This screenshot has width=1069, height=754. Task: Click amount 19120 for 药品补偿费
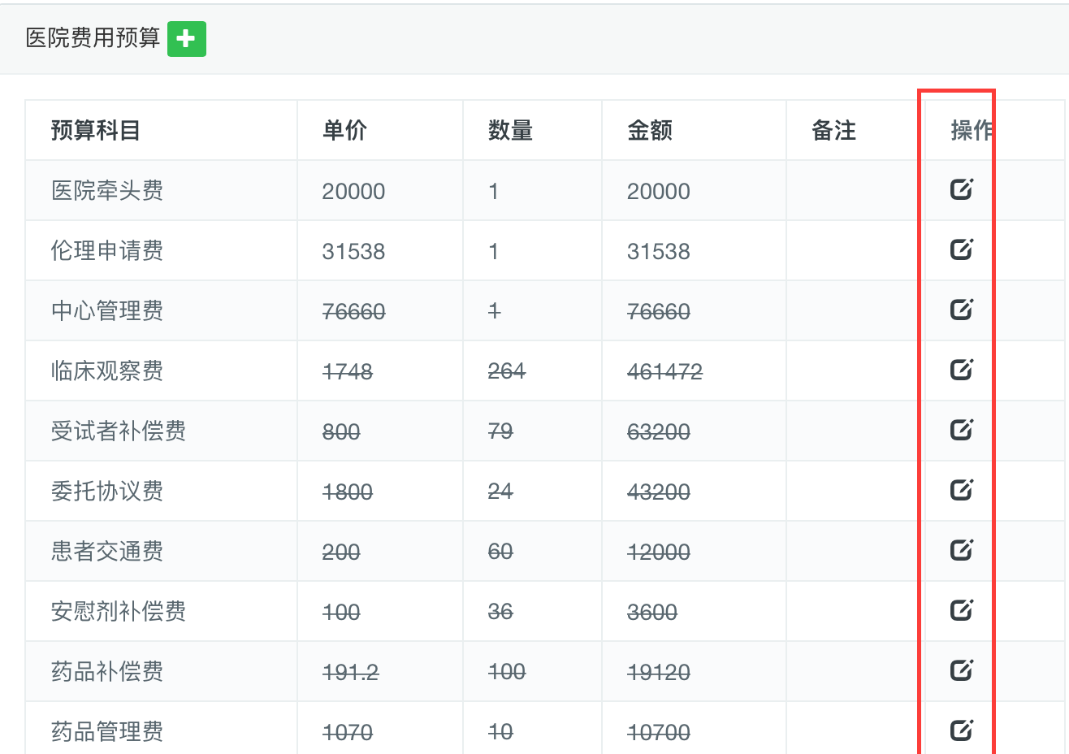click(x=659, y=673)
